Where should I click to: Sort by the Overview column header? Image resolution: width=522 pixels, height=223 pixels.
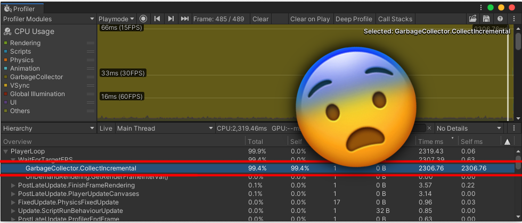pyautogui.click(x=123, y=142)
